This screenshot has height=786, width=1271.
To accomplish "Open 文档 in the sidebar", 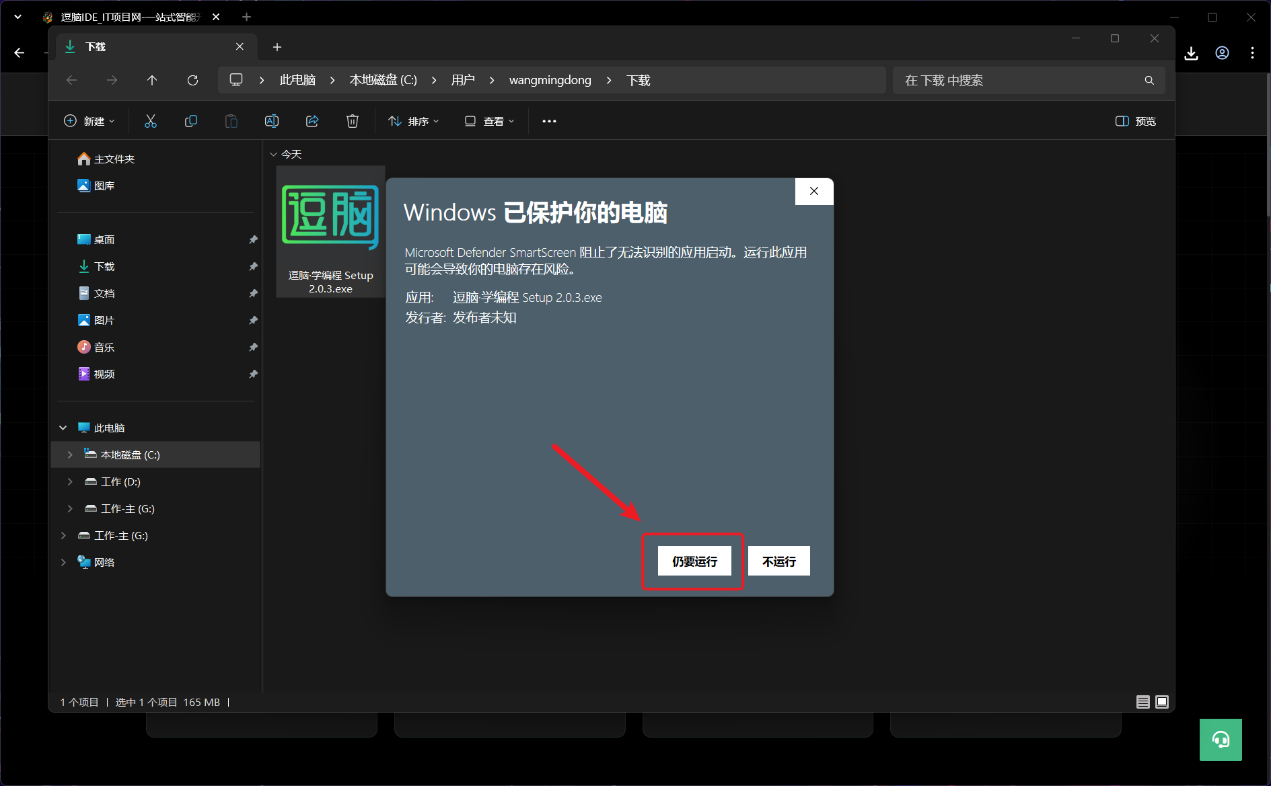I will click(96, 293).
